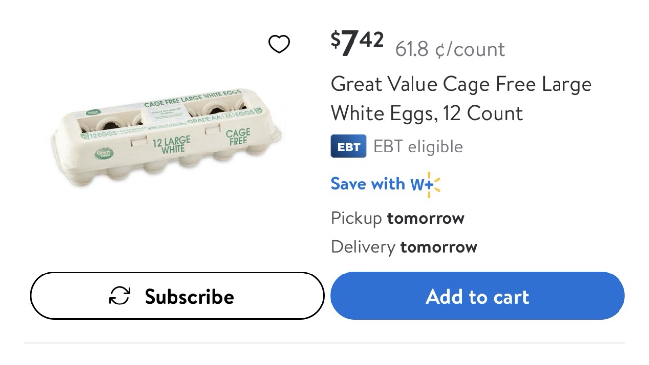Viewport: 649px width, 365px height.
Task: Click the Great Value logo on the carton
Action: (x=104, y=153)
